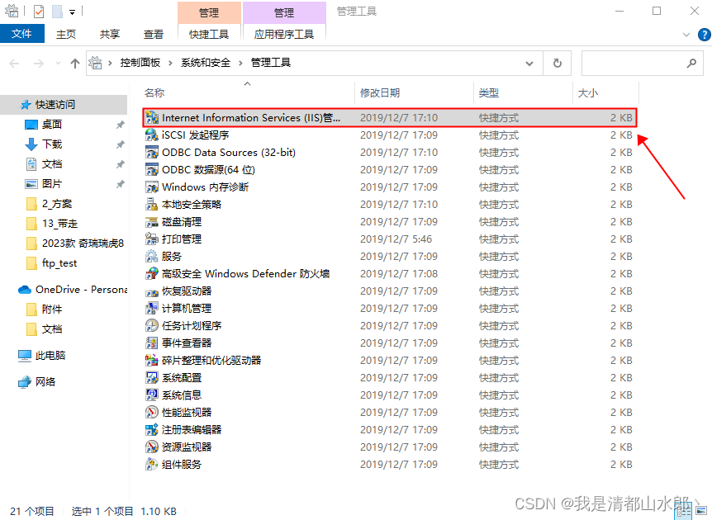Select the 注册表编辑器 icon
The image size is (712, 520).
coord(152,430)
